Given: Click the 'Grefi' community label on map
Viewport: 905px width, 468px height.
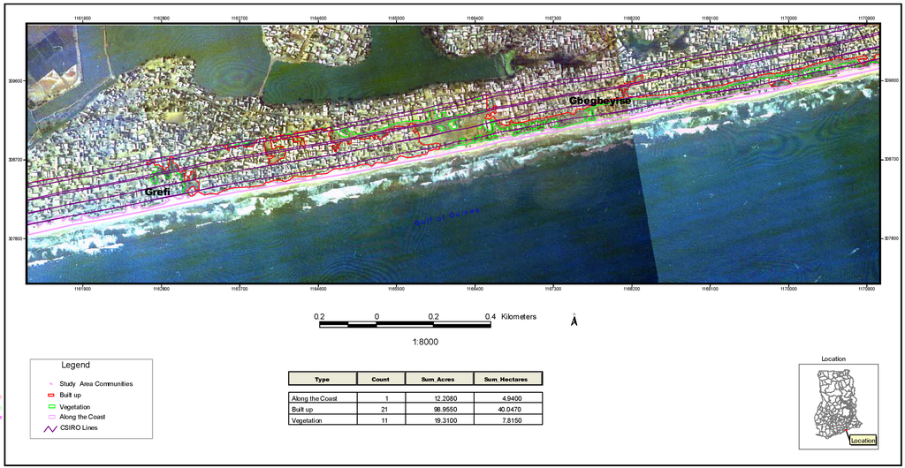Looking at the screenshot, I should coord(157,192).
